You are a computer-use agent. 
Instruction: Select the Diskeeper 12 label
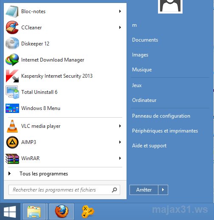(35, 44)
